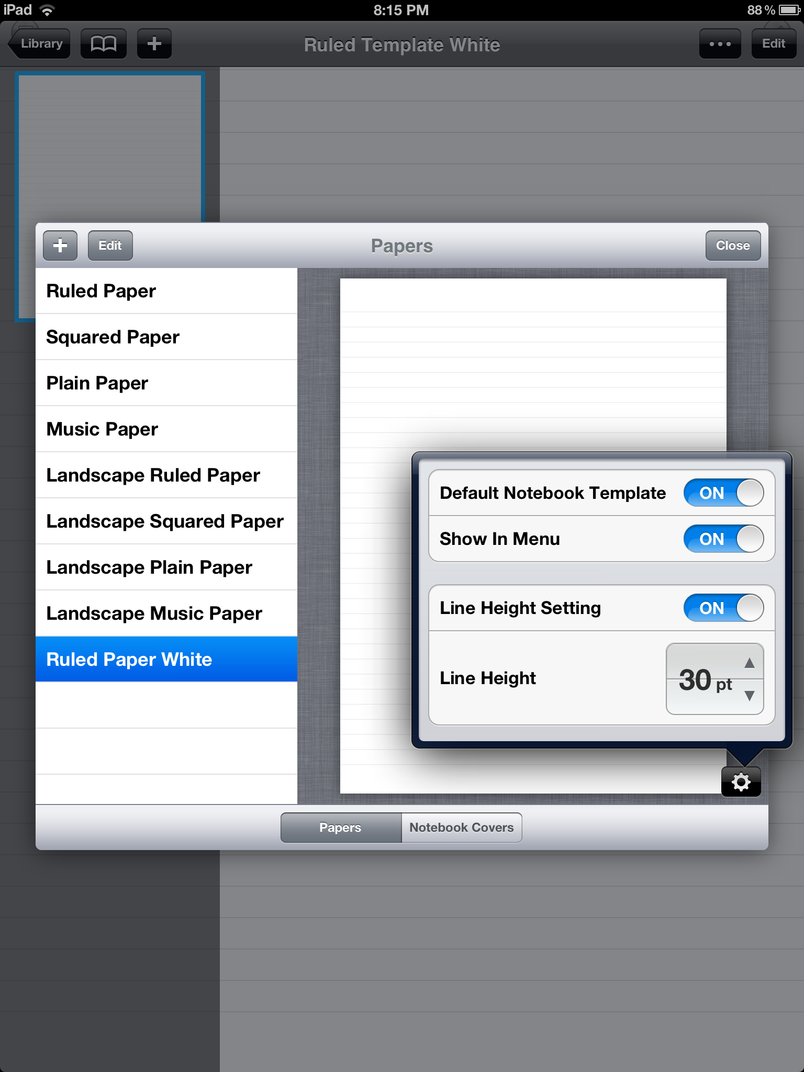Viewport: 804px width, 1072px height.
Task: Open the book pages view icon
Action: pyautogui.click(x=104, y=44)
